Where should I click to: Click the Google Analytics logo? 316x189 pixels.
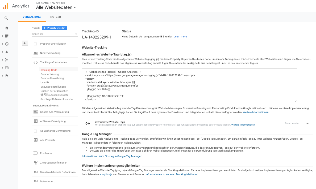click(x=6, y=6)
